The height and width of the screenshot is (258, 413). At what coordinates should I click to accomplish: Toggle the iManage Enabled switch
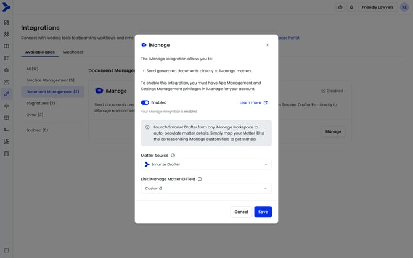point(145,102)
